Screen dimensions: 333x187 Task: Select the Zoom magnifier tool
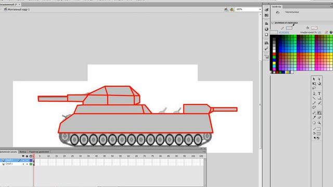319,123
